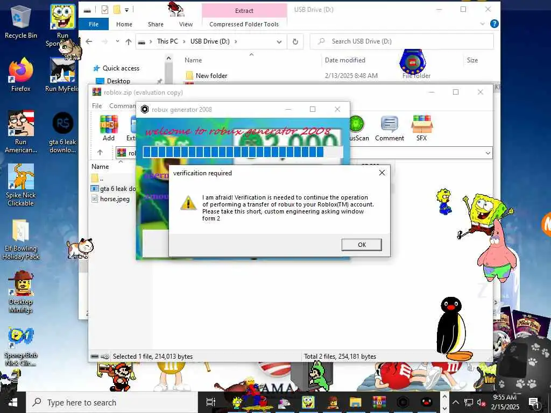Open File Explorer from the taskbar

[x=355, y=402]
